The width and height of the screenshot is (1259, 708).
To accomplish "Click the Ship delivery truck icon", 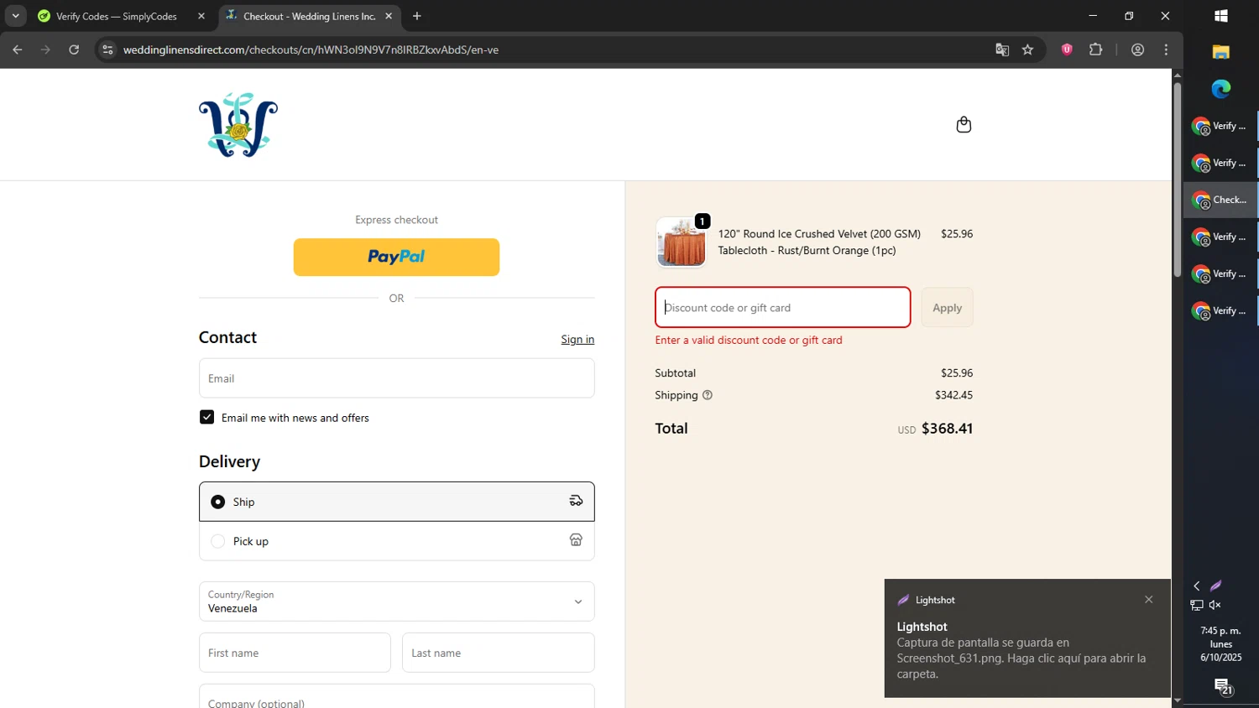I will point(576,501).
